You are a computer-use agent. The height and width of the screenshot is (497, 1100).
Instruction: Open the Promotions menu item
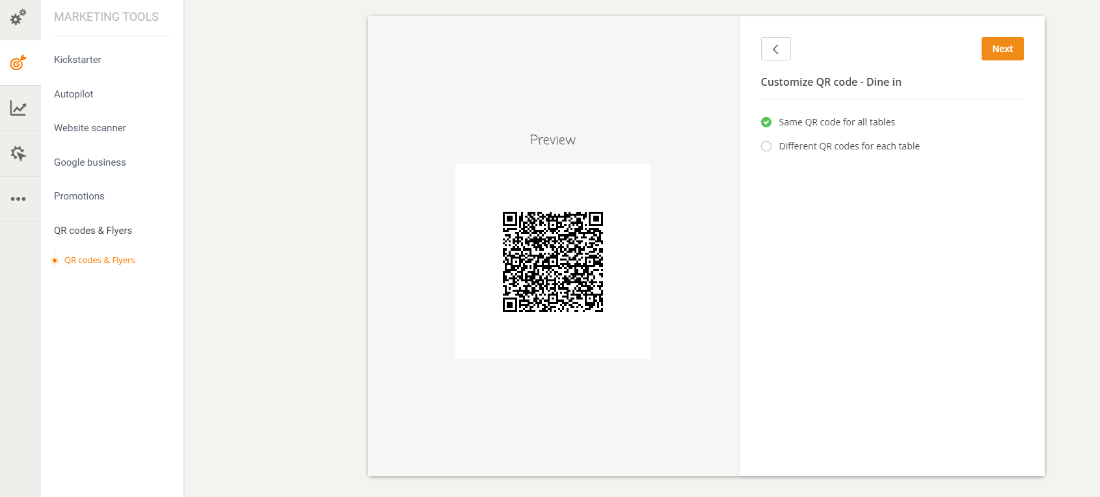coord(79,196)
